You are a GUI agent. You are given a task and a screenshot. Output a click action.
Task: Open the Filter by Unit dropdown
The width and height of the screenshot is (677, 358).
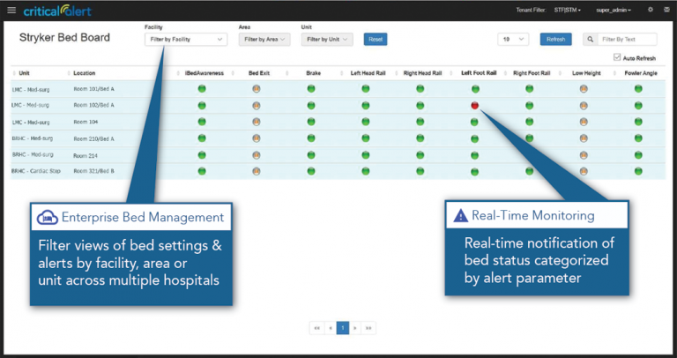pyautogui.click(x=327, y=40)
